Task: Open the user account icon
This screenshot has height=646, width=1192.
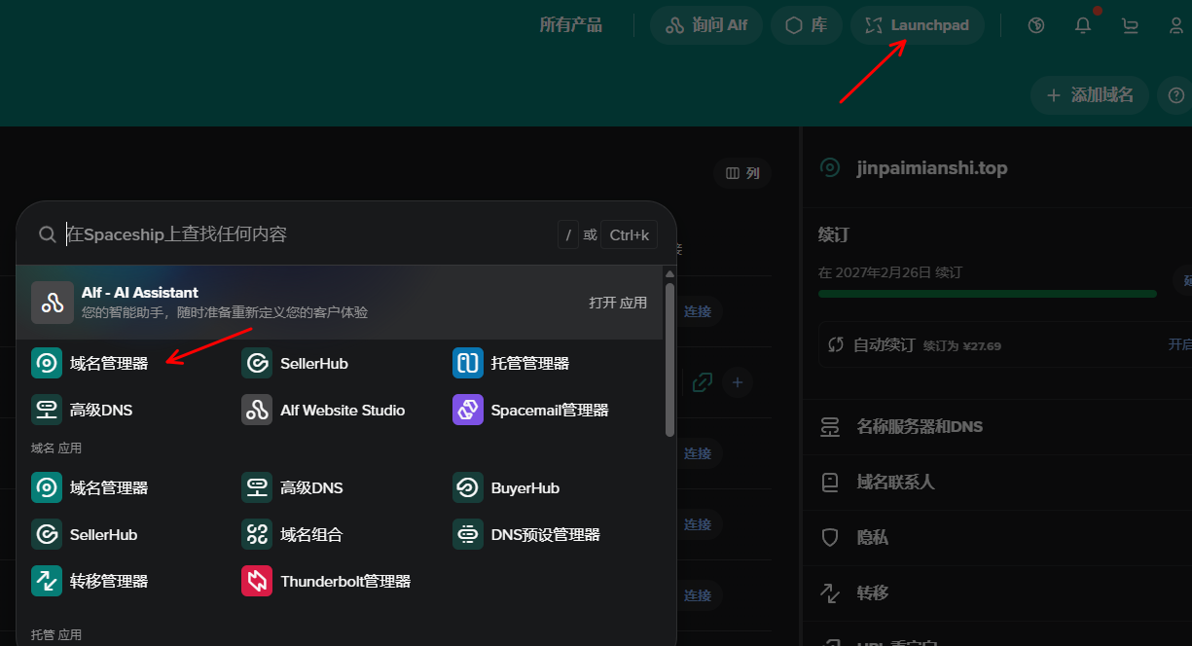Action: point(1176,25)
